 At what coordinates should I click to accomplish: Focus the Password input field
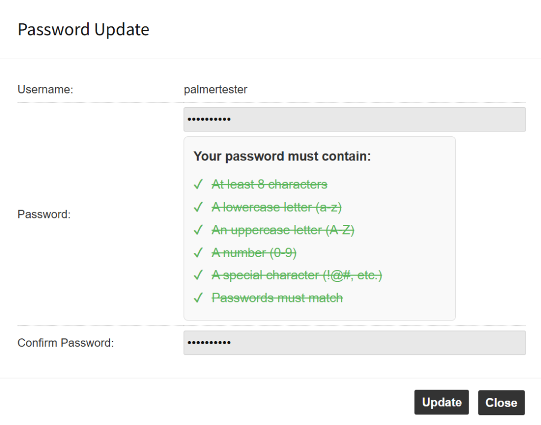354,119
